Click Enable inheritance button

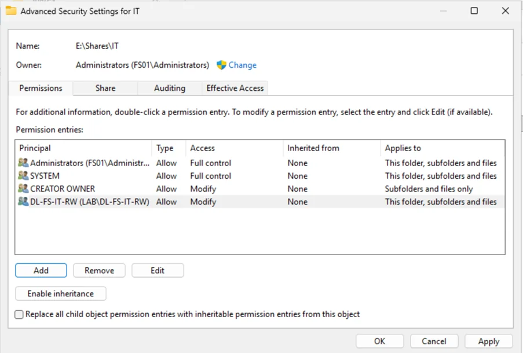[x=61, y=293]
